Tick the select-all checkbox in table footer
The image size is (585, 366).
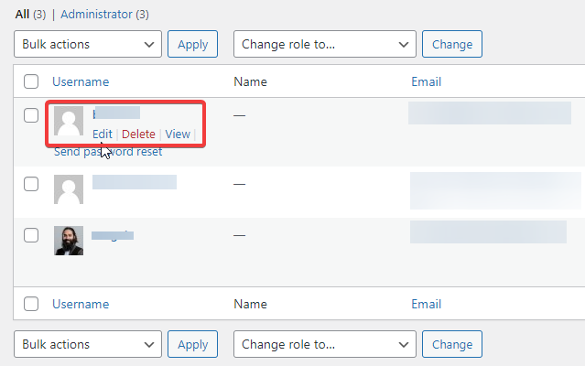coord(31,304)
